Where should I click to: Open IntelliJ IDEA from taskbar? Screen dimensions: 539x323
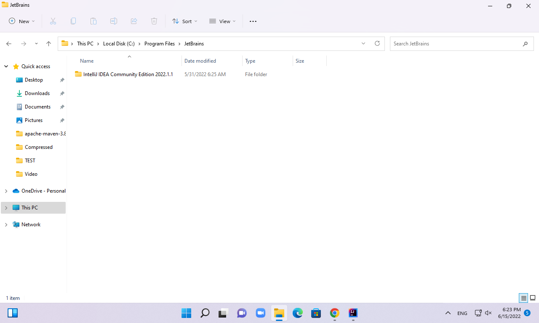pyautogui.click(x=353, y=313)
